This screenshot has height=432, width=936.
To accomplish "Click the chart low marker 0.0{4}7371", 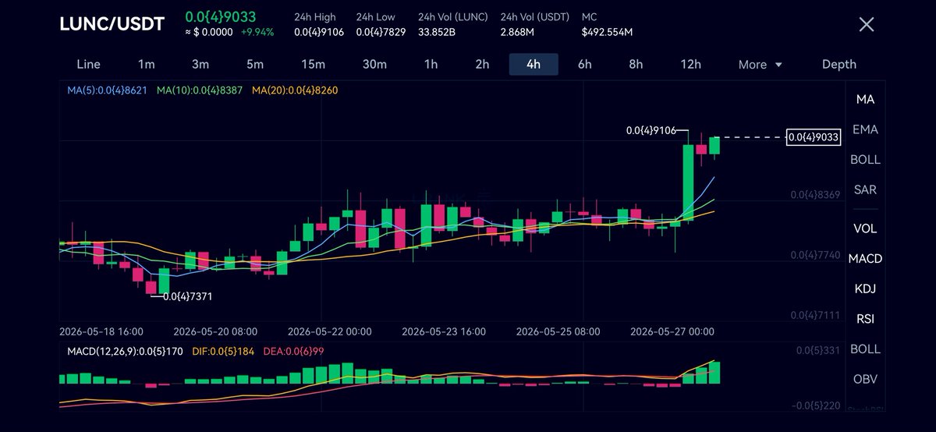I will pos(188,296).
